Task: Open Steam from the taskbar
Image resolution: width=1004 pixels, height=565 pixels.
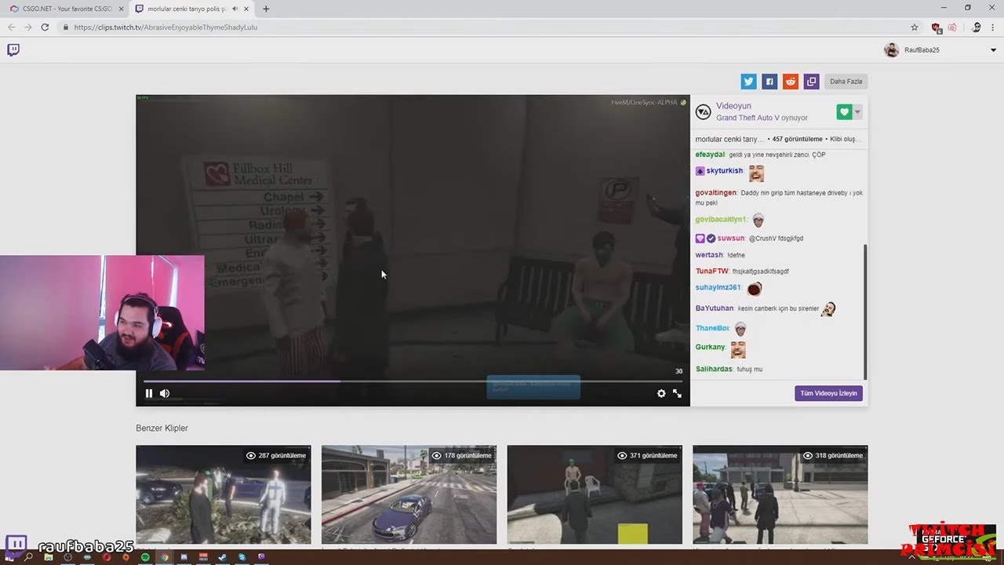Action: coord(223,557)
